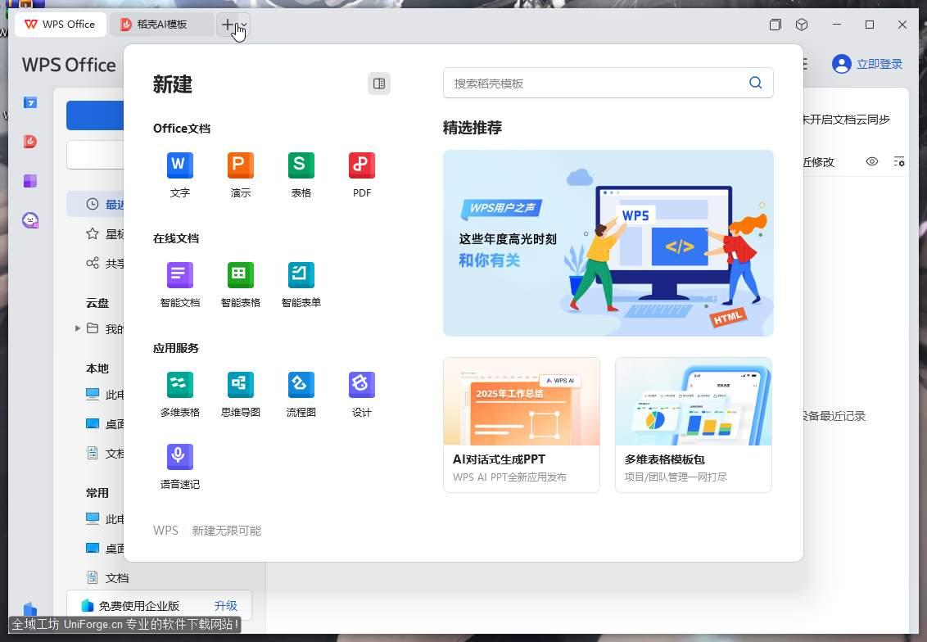Screen dimensions: 927x642
Task: Click the 立即登录 login link
Action: click(x=880, y=64)
